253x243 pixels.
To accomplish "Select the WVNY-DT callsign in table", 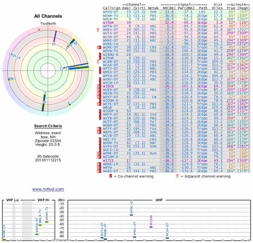I will pos(110,79).
